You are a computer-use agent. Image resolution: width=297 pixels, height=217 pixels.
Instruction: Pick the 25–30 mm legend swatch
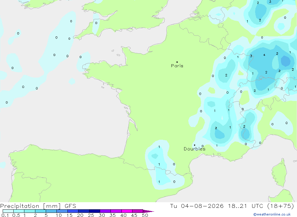tap(94, 211)
